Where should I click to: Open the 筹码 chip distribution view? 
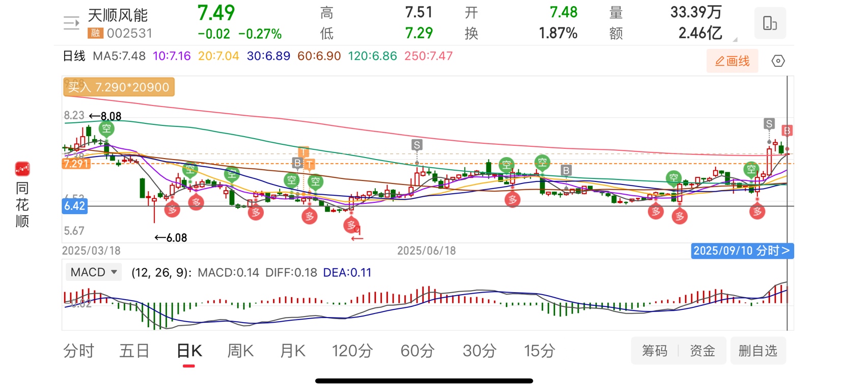(654, 351)
